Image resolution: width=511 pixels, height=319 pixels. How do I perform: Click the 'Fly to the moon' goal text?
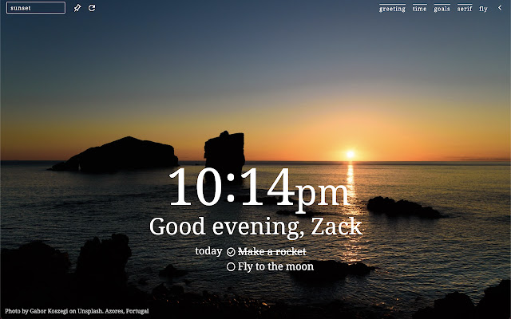275,267
